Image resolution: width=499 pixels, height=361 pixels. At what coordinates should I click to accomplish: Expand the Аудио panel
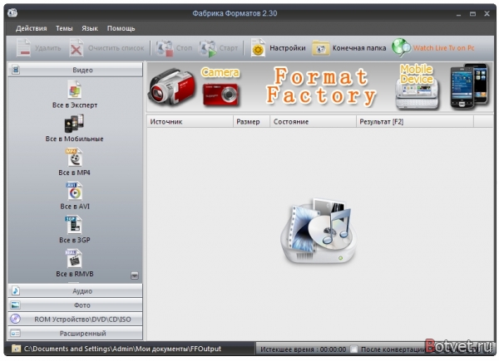tap(76, 290)
